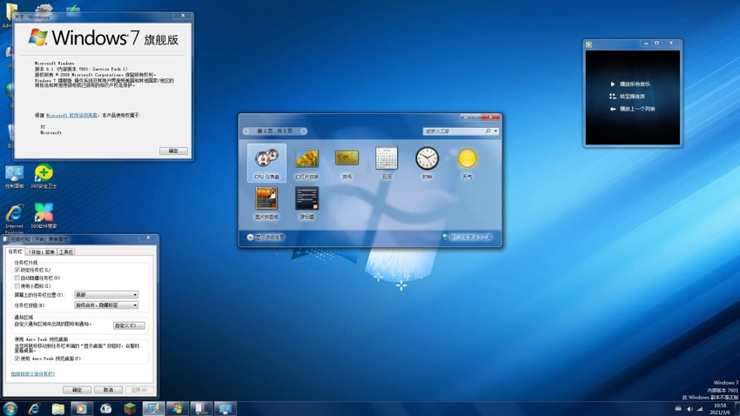
Task: Select the 货币 currency gadget
Action: point(346,161)
